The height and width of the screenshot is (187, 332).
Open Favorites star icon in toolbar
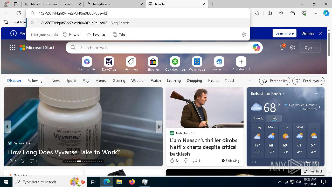[x=281, y=13]
